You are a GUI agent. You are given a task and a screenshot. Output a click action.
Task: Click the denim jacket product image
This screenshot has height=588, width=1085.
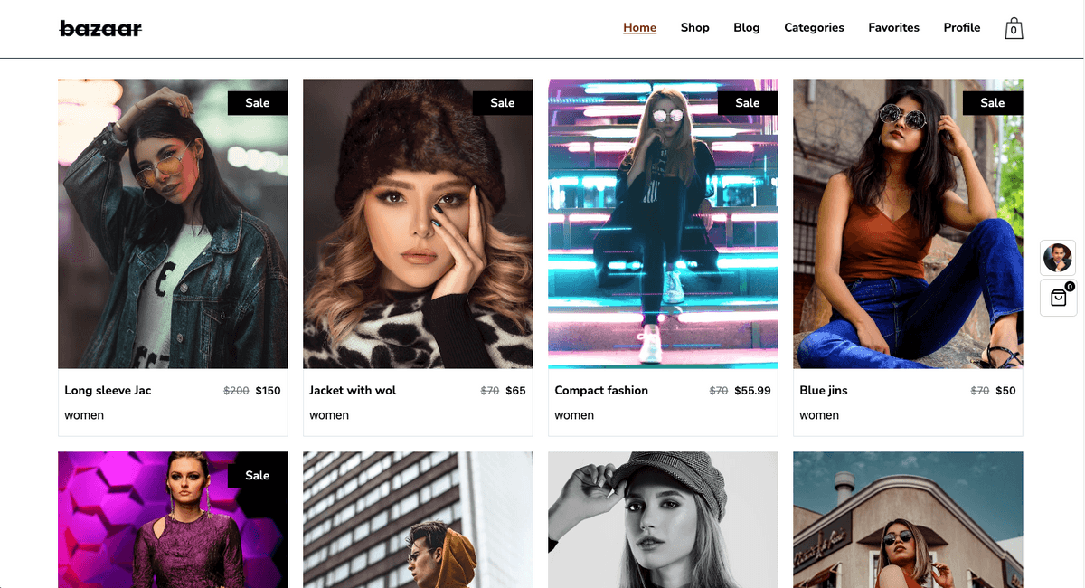pos(173,235)
